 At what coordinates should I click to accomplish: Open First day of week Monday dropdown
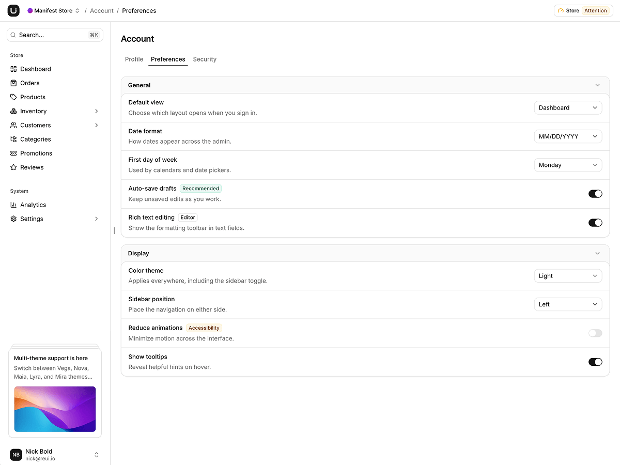(x=568, y=165)
